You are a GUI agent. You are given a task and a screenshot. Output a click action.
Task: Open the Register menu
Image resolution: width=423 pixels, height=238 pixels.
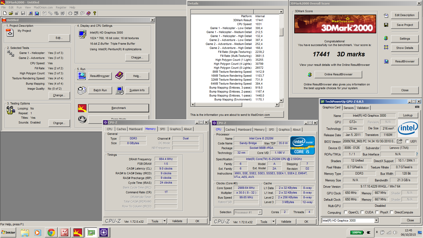click(x=61, y=7)
